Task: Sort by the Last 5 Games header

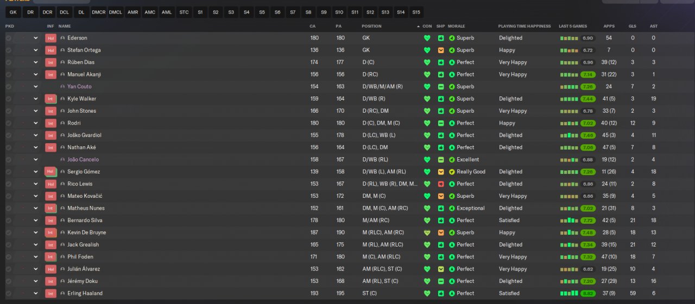Action: click(x=572, y=26)
